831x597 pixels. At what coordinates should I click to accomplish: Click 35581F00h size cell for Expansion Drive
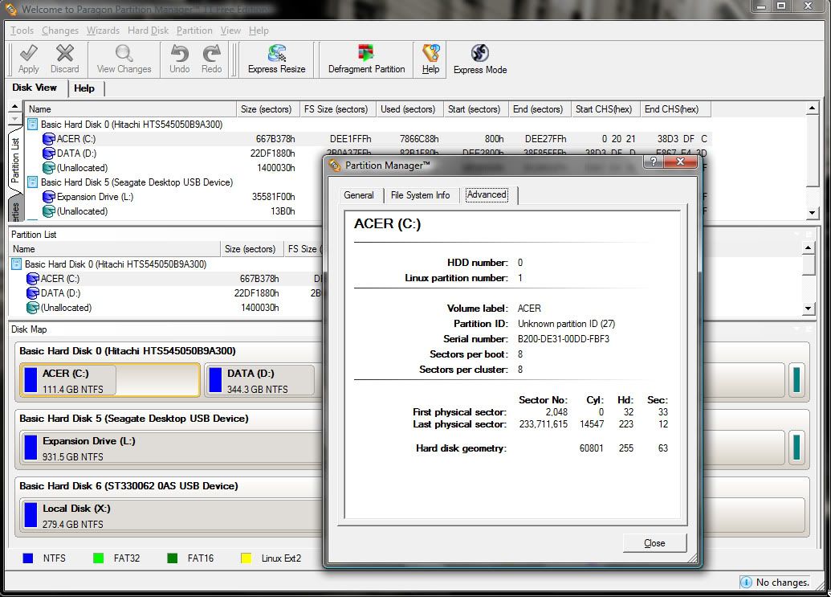(273, 197)
